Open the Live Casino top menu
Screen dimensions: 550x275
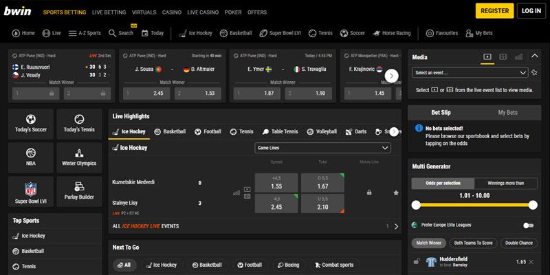(x=203, y=12)
